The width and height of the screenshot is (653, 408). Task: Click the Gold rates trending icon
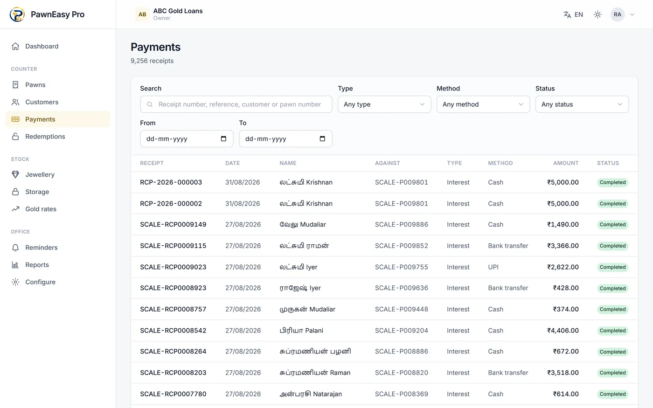coord(15,209)
